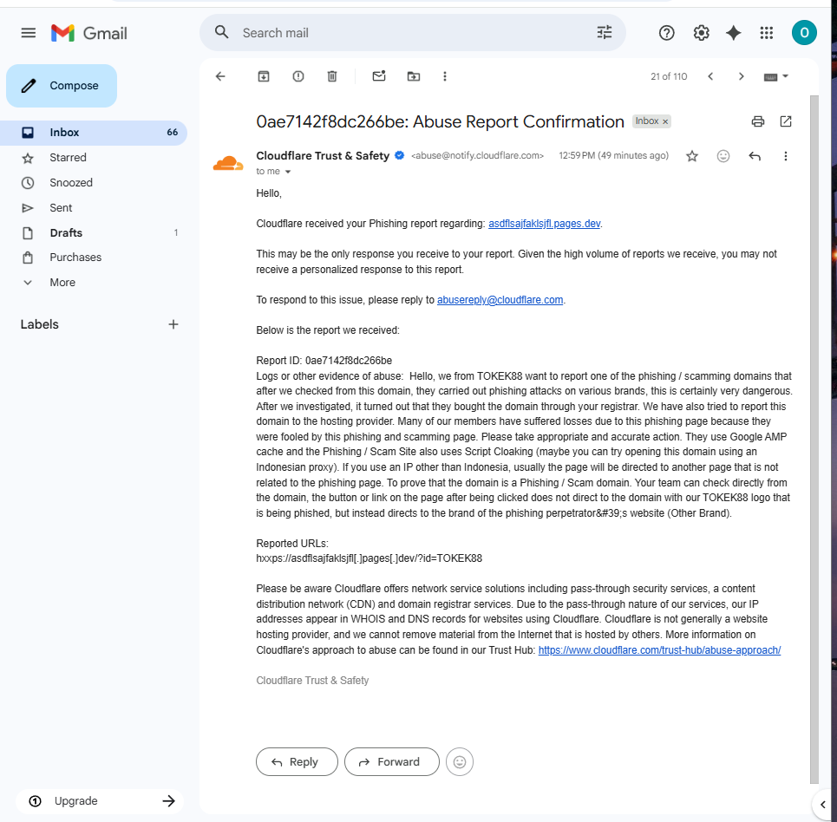Go back to inbox arrow
Screen dimensions: 837x822
click(x=220, y=76)
